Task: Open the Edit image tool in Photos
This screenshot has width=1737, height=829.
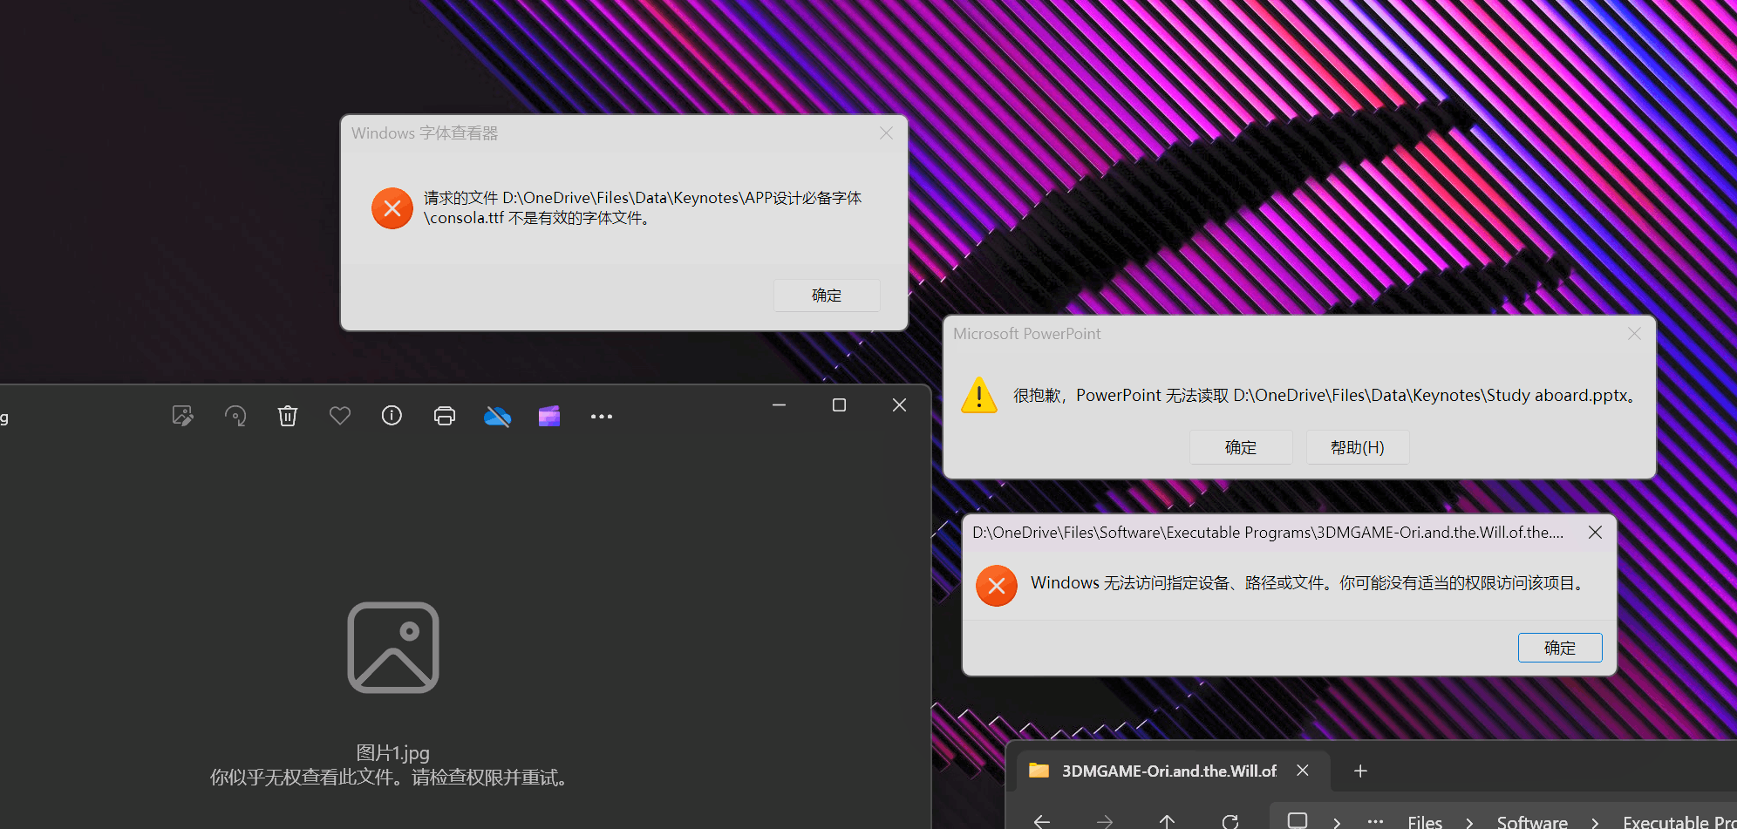Action: pyautogui.click(x=182, y=416)
